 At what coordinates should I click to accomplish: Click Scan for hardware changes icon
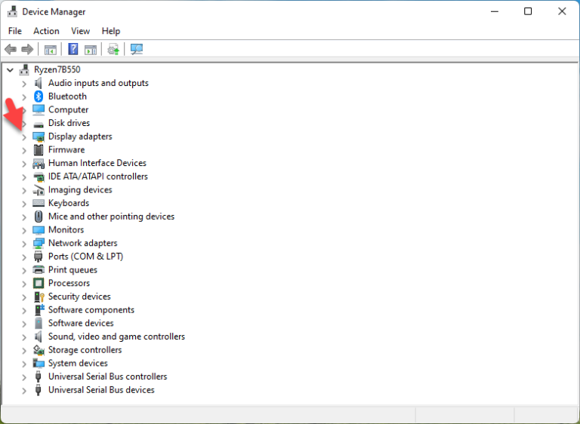(x=137, y=49)
